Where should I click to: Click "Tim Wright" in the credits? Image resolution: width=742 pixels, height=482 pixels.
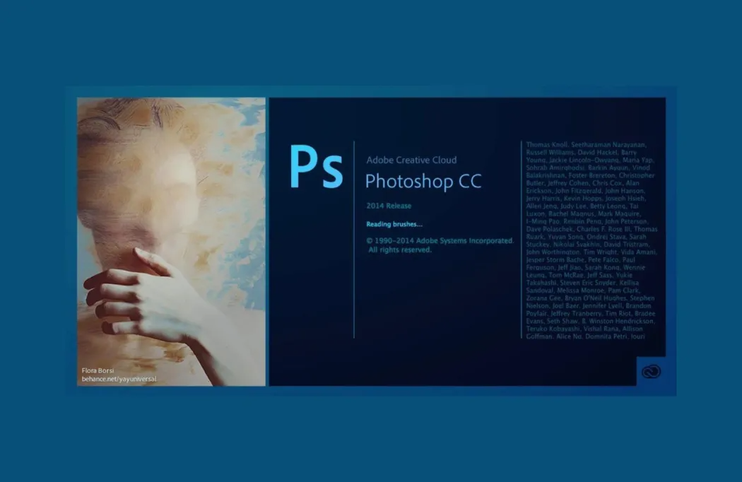tap(599, 252)
